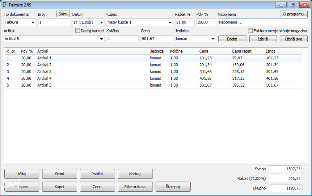Enable the 'Dodaj barkod' checkbox
The image size is (312, 196).
(78, 31)
